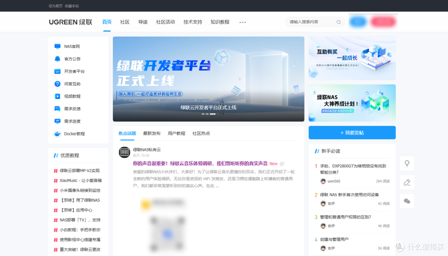
Task: Click the WeChat icon on right sidebar
Action: 407,201
